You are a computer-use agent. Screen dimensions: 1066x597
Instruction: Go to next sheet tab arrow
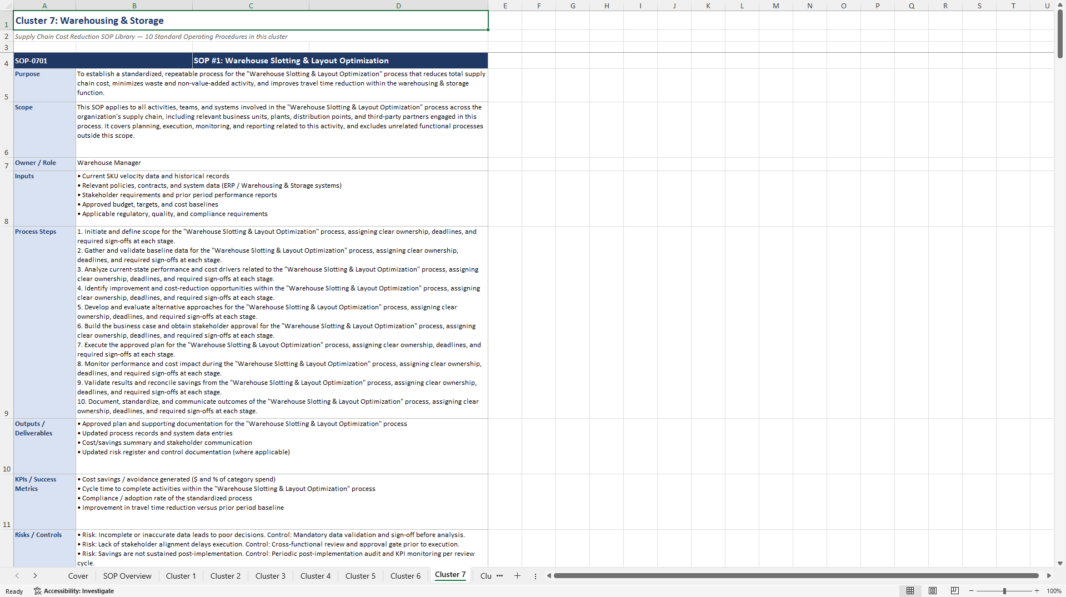(x=35, y=576)
